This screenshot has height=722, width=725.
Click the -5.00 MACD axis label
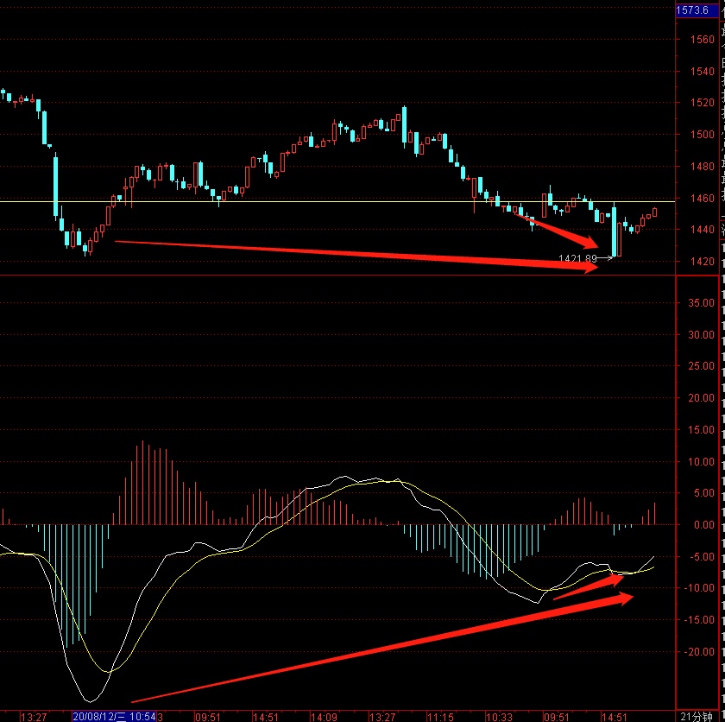click(703, 557)
